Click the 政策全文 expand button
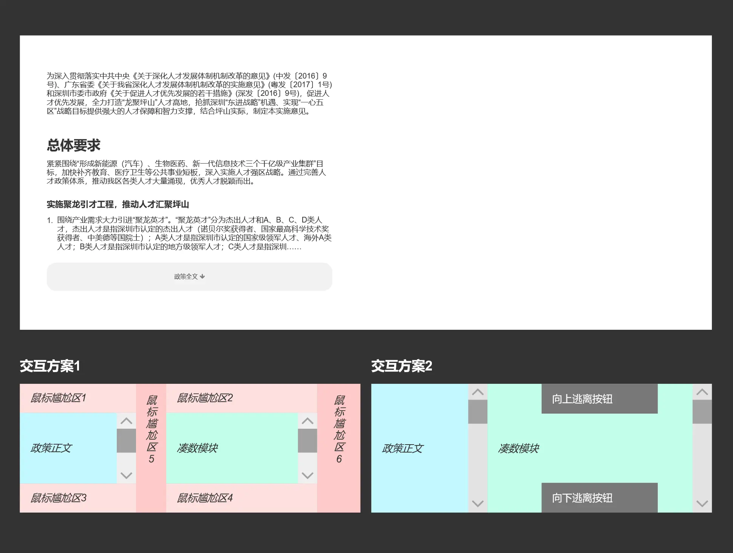The image size is (733, 553). pyautogui.click(x=189, y=276)
